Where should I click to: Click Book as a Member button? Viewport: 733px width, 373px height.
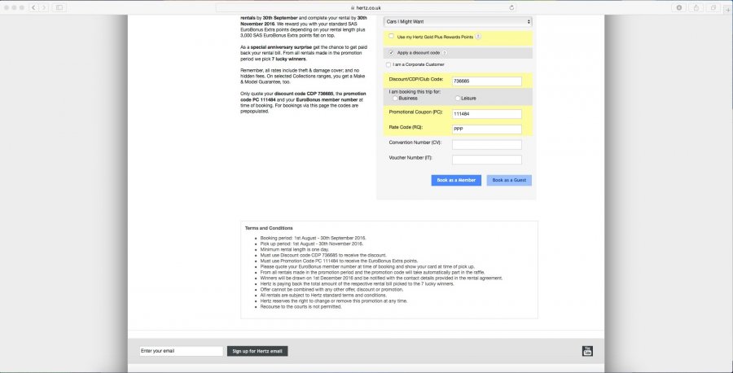coord(456,181)
